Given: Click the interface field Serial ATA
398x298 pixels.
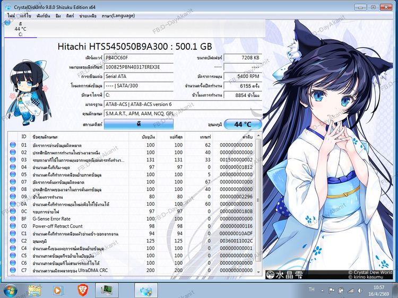Looking at the screenshot, I should coord(139,76).
